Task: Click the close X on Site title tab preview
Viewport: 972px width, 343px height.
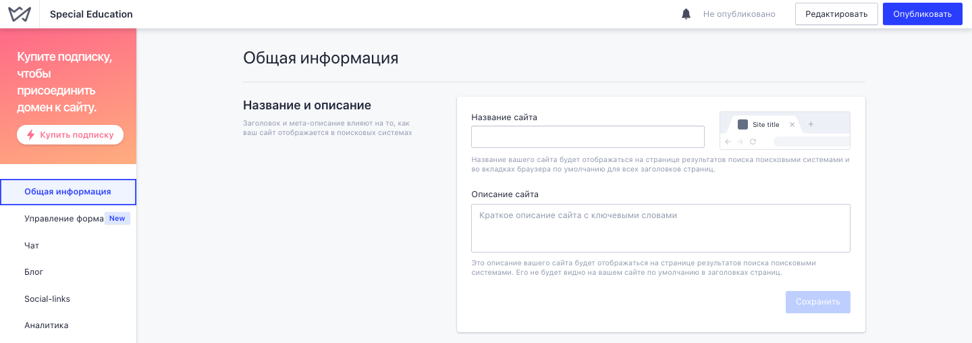Action: (x=792, y=124)
